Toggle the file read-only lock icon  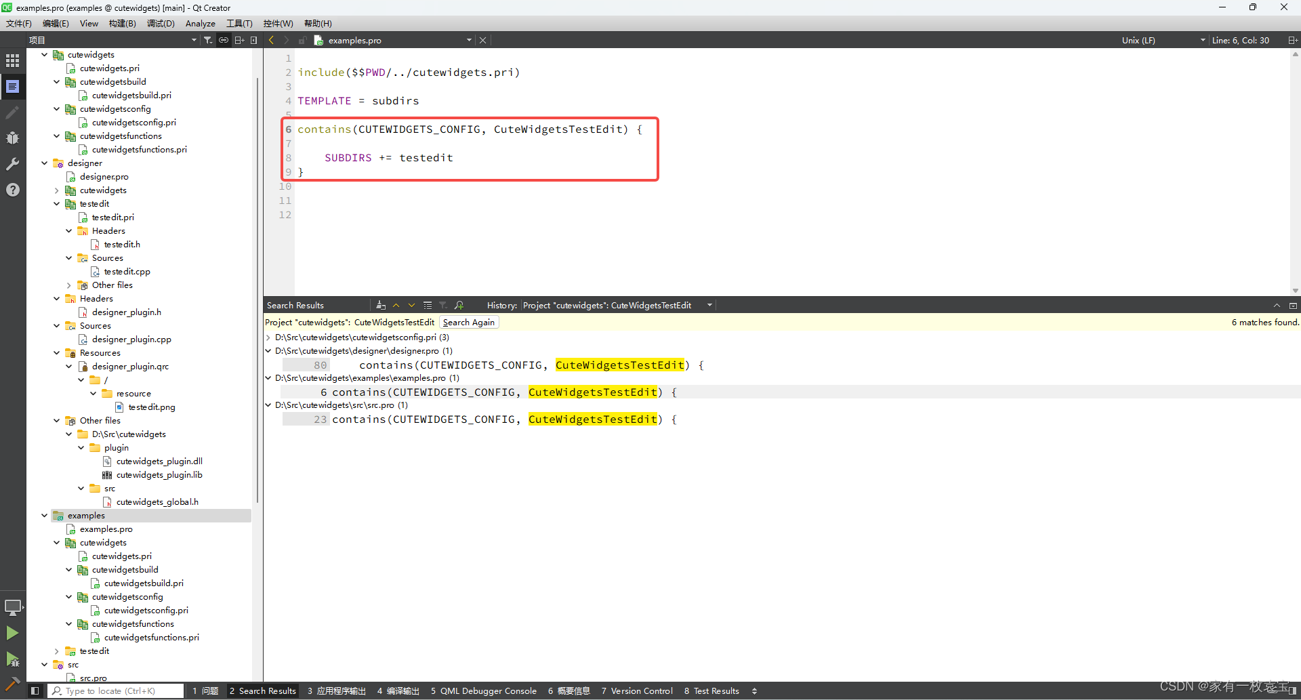coord(302,40)
